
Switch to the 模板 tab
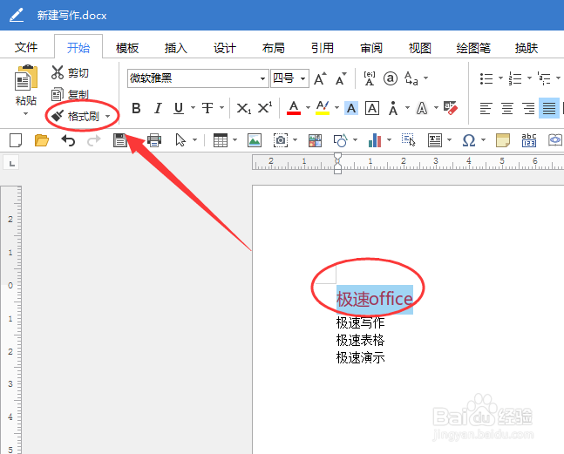[x=127, y=47]
